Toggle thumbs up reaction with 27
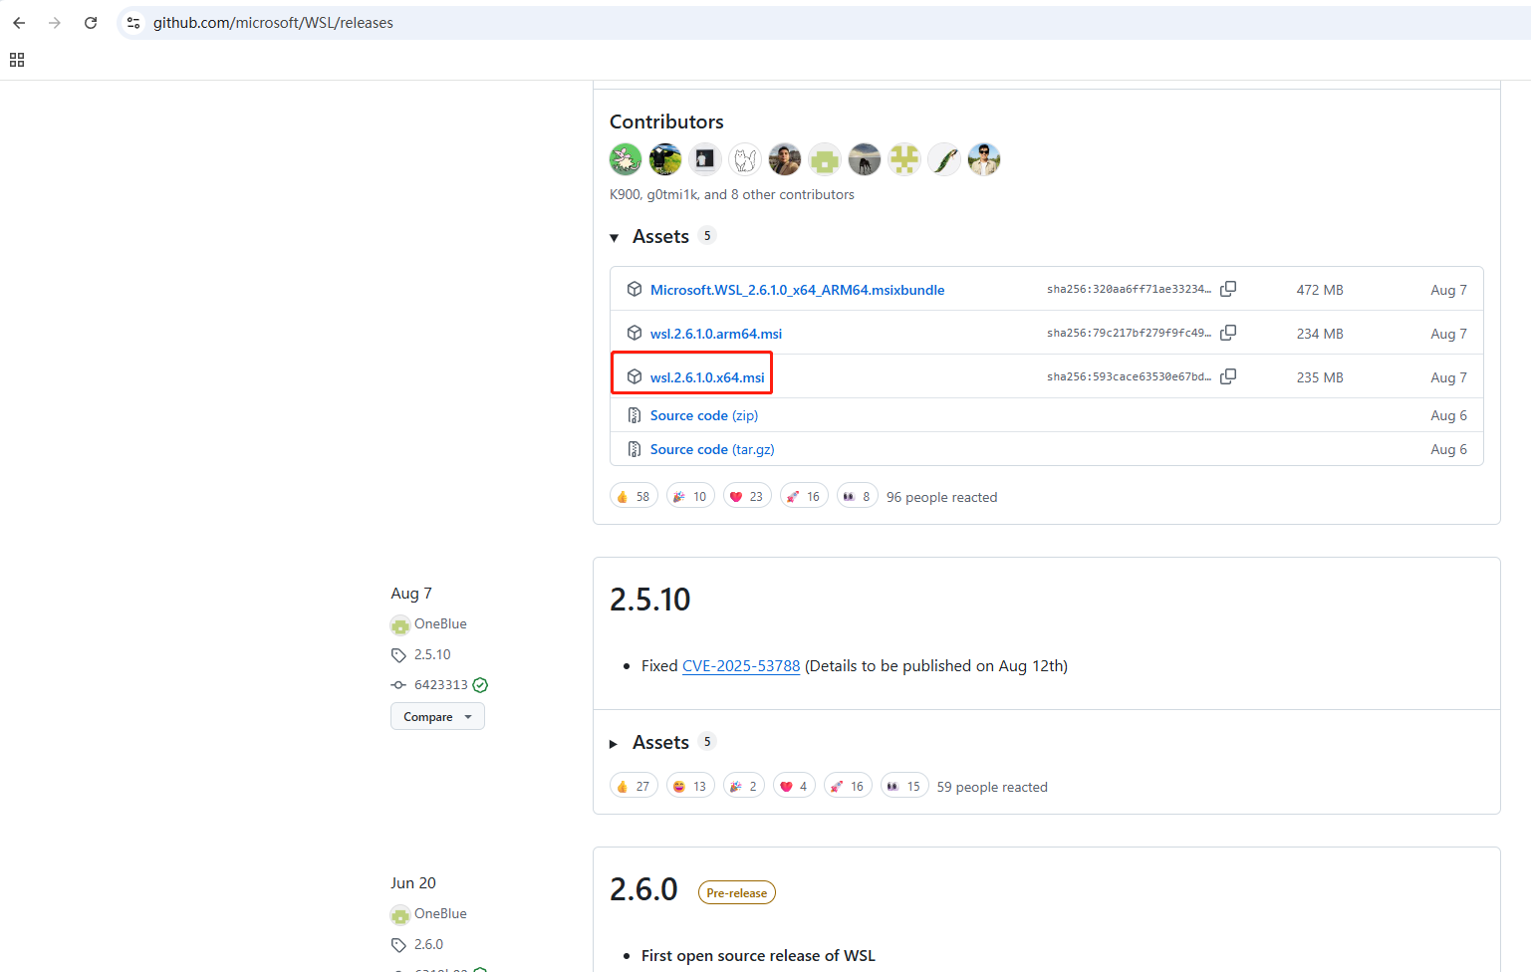The image size is (1531, 972). coord(634,786)
